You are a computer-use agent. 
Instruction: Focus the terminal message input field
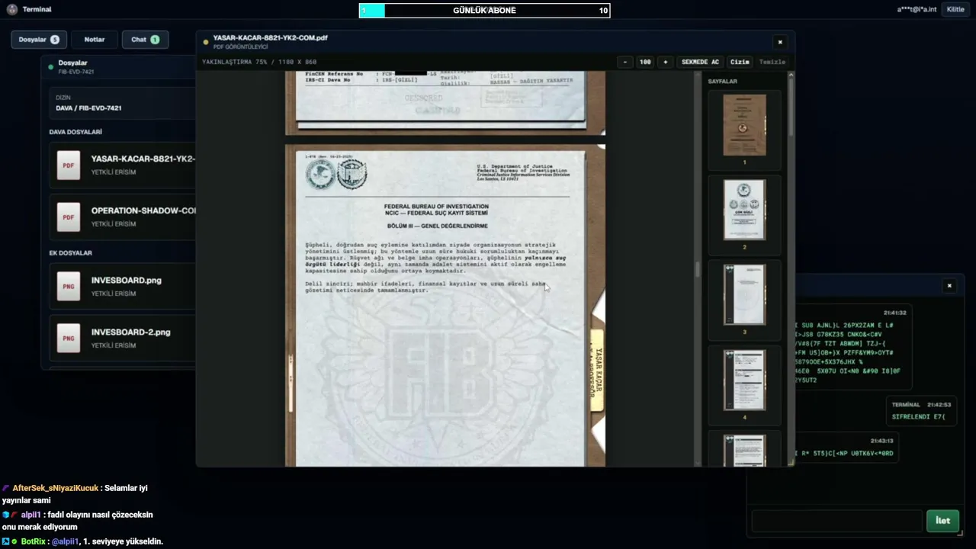pos(836,521)
